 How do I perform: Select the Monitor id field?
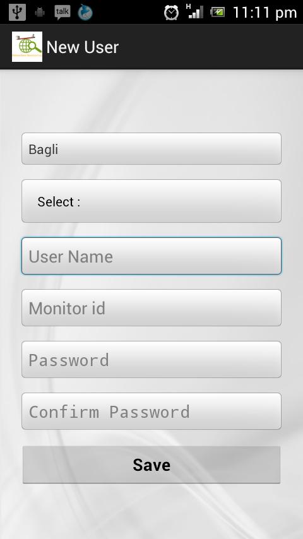(x=151, y=307)
